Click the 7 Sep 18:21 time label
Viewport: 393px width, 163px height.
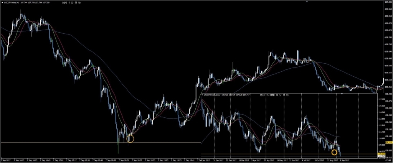124,160
